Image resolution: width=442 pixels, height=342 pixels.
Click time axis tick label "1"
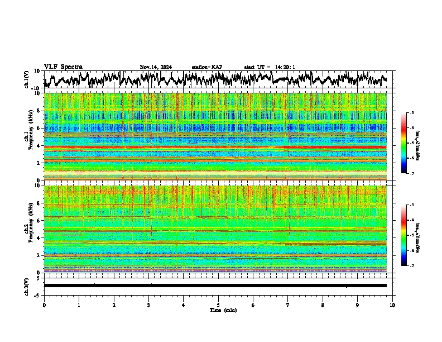[x=79, y=305]
